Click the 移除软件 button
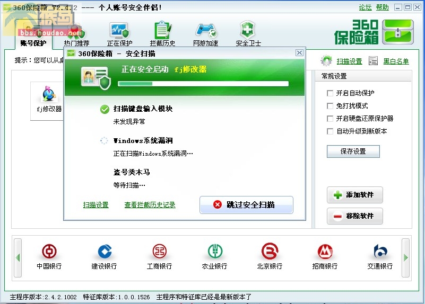The image size is (425, 304). click(x=355, y=216)
